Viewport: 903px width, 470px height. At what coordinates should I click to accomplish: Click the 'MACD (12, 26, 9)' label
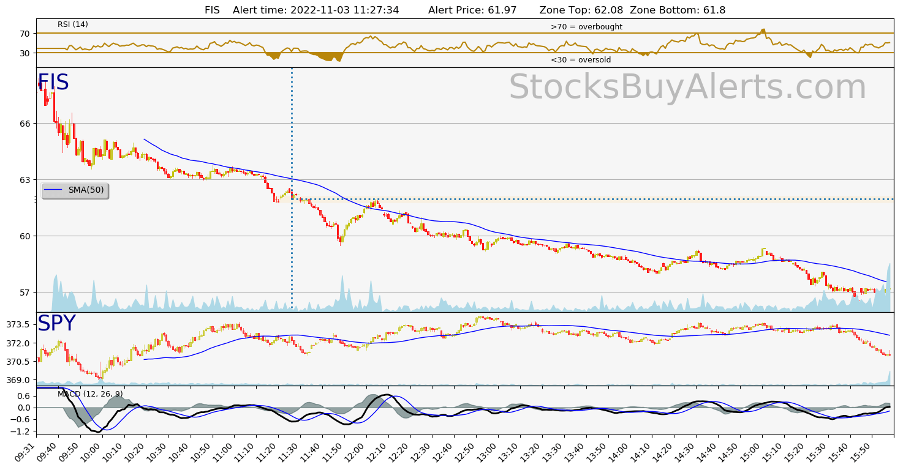[x=90, y=394]
